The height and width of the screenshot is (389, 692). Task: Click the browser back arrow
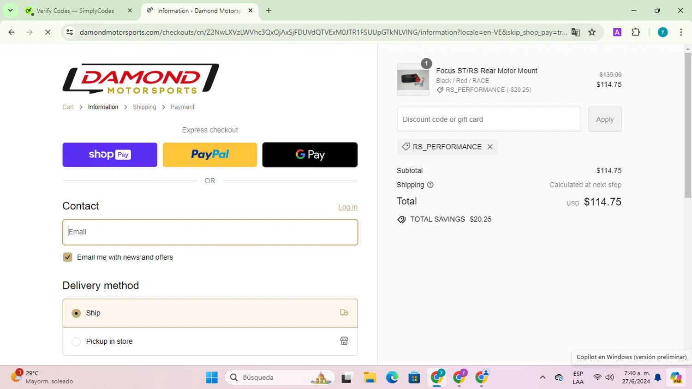[x=12, y=32]
